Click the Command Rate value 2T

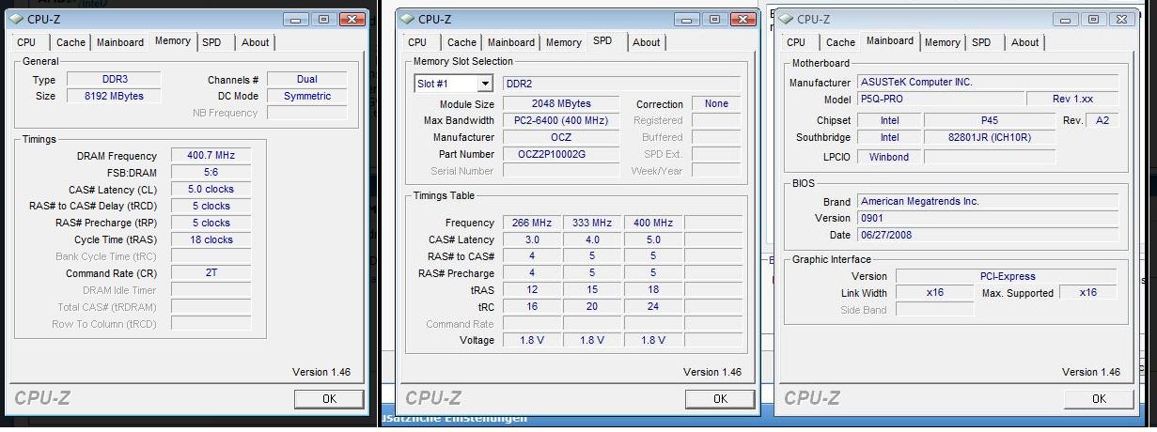tap(211, 273)
